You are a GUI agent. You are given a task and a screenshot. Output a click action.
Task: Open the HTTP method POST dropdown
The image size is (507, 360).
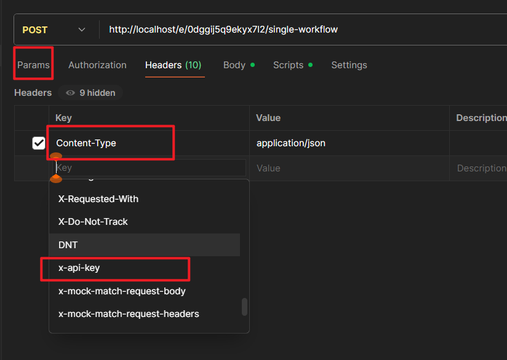pyautogui.click(x=54, y=29)
